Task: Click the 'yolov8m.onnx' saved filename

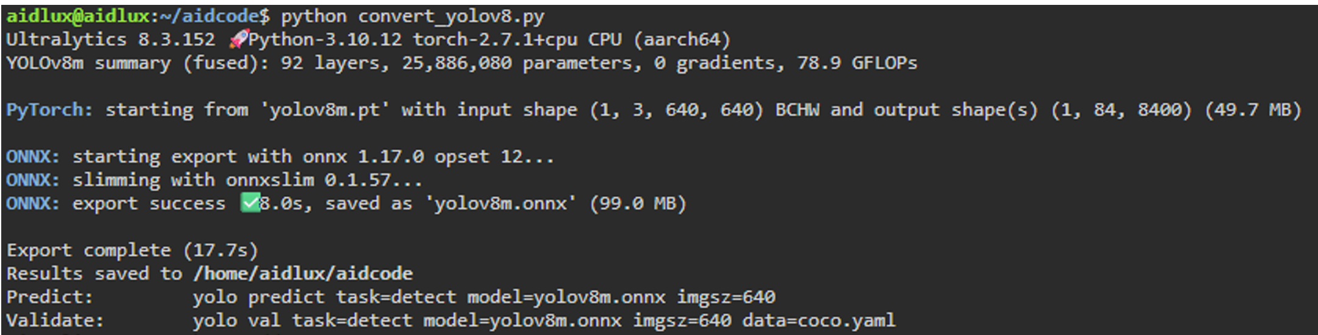Action: pos(500,203)
